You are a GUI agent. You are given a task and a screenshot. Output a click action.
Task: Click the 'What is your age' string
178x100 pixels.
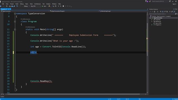click(64, 41)
